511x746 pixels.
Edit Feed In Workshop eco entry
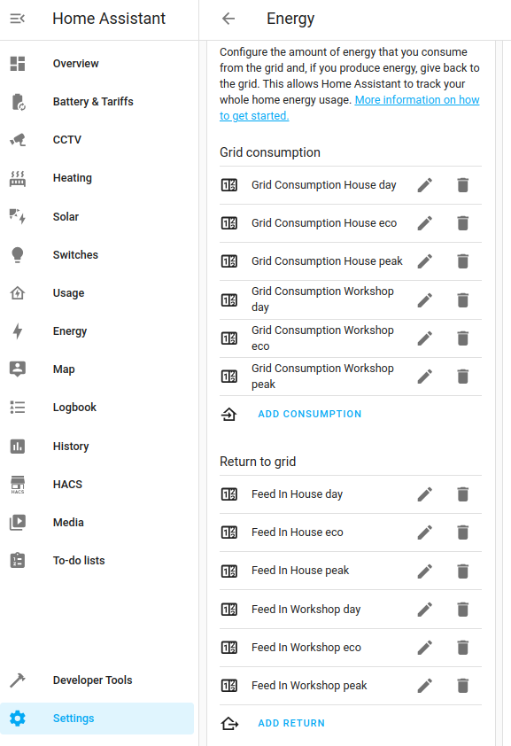(x=425, y=648)
